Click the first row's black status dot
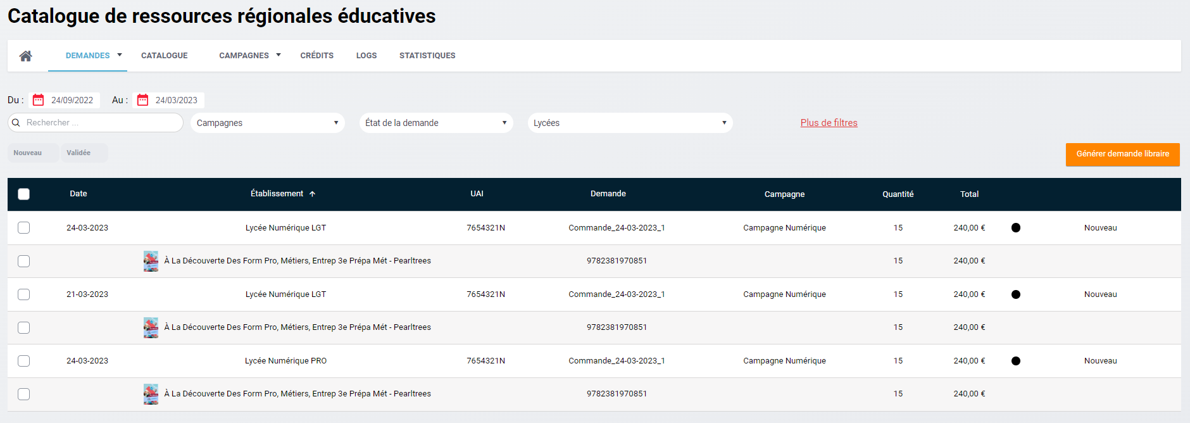The width and height of the screenshot is (1190, 423). [1016, 228]
